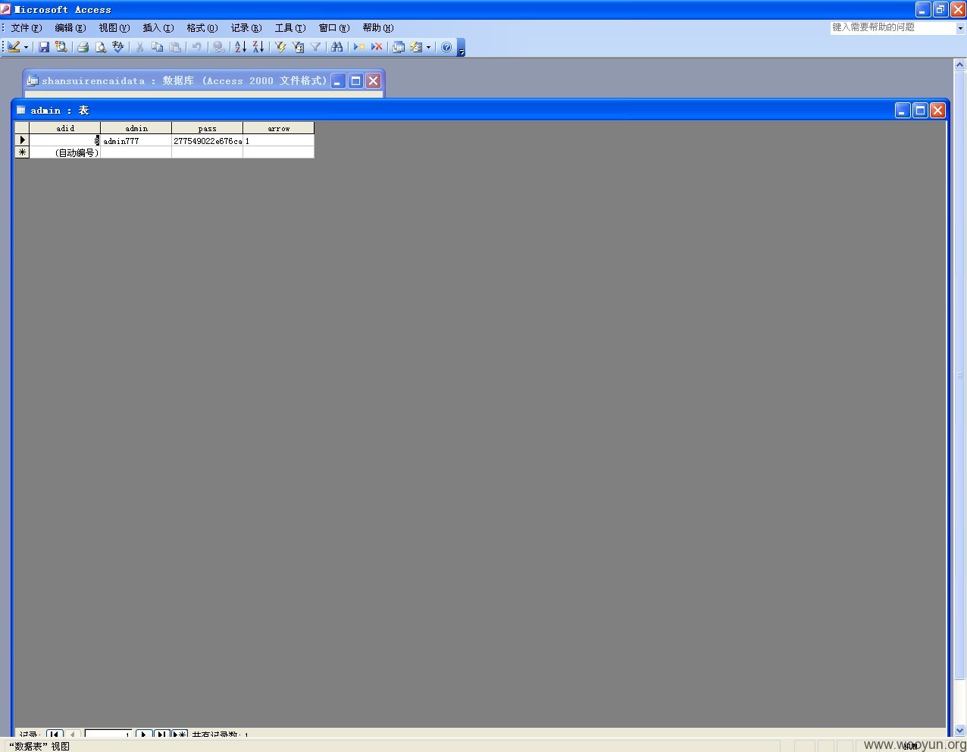Copy selection with the copy icon
The image size is (967, 752).
coord(157,47)
